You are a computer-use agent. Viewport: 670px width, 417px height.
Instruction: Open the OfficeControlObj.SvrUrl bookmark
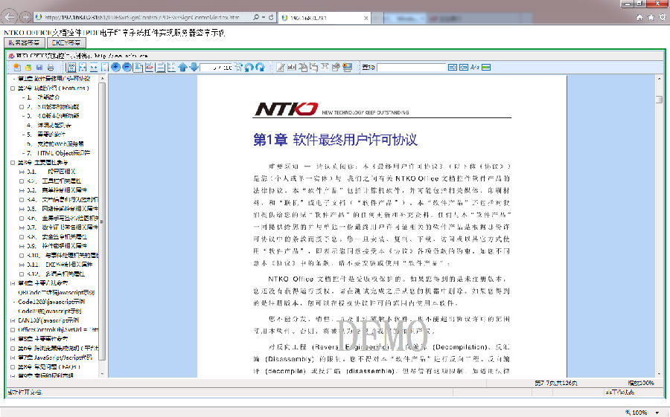click(58, 329)
